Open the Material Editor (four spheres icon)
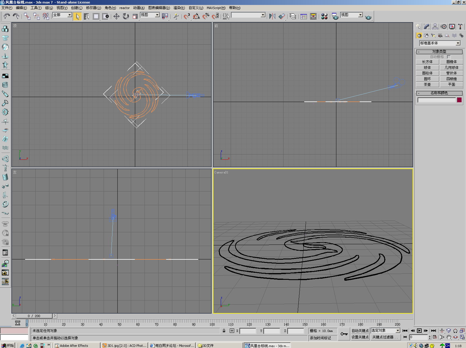The height and width of the screenshot is (348, 466). [x=324, y=16]
